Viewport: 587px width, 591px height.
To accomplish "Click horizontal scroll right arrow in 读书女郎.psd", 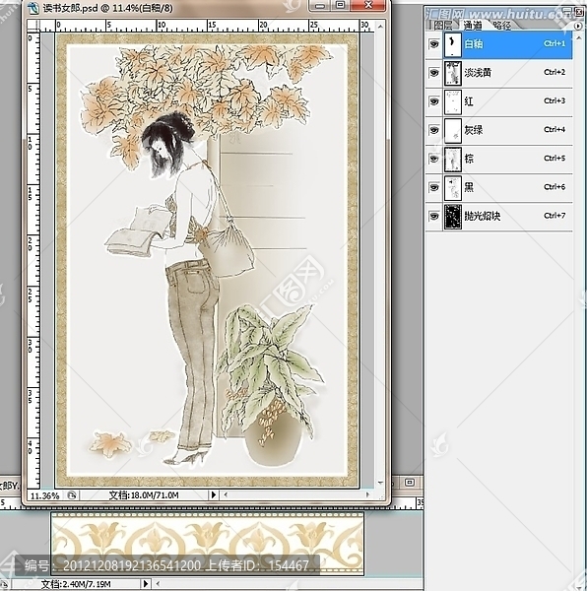I will point(368,494).
